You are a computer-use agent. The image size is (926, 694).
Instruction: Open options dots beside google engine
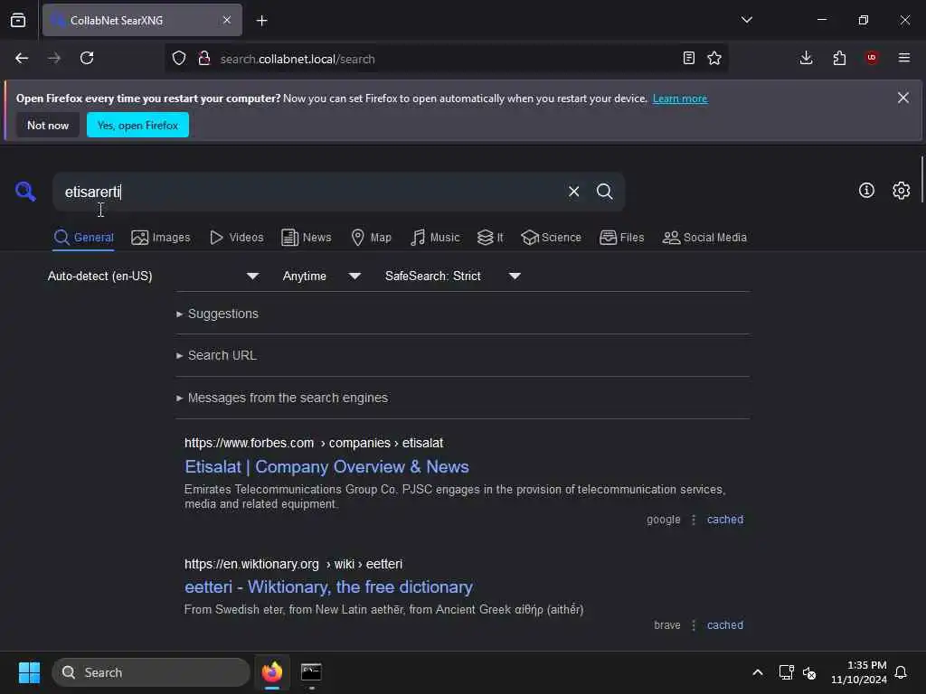[x=694, y=520]
